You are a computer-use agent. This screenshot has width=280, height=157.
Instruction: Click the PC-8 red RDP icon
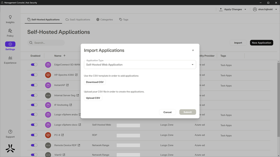click(48, 135)
